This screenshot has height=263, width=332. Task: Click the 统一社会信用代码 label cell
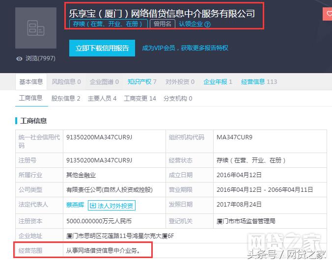tap(39, 141)
